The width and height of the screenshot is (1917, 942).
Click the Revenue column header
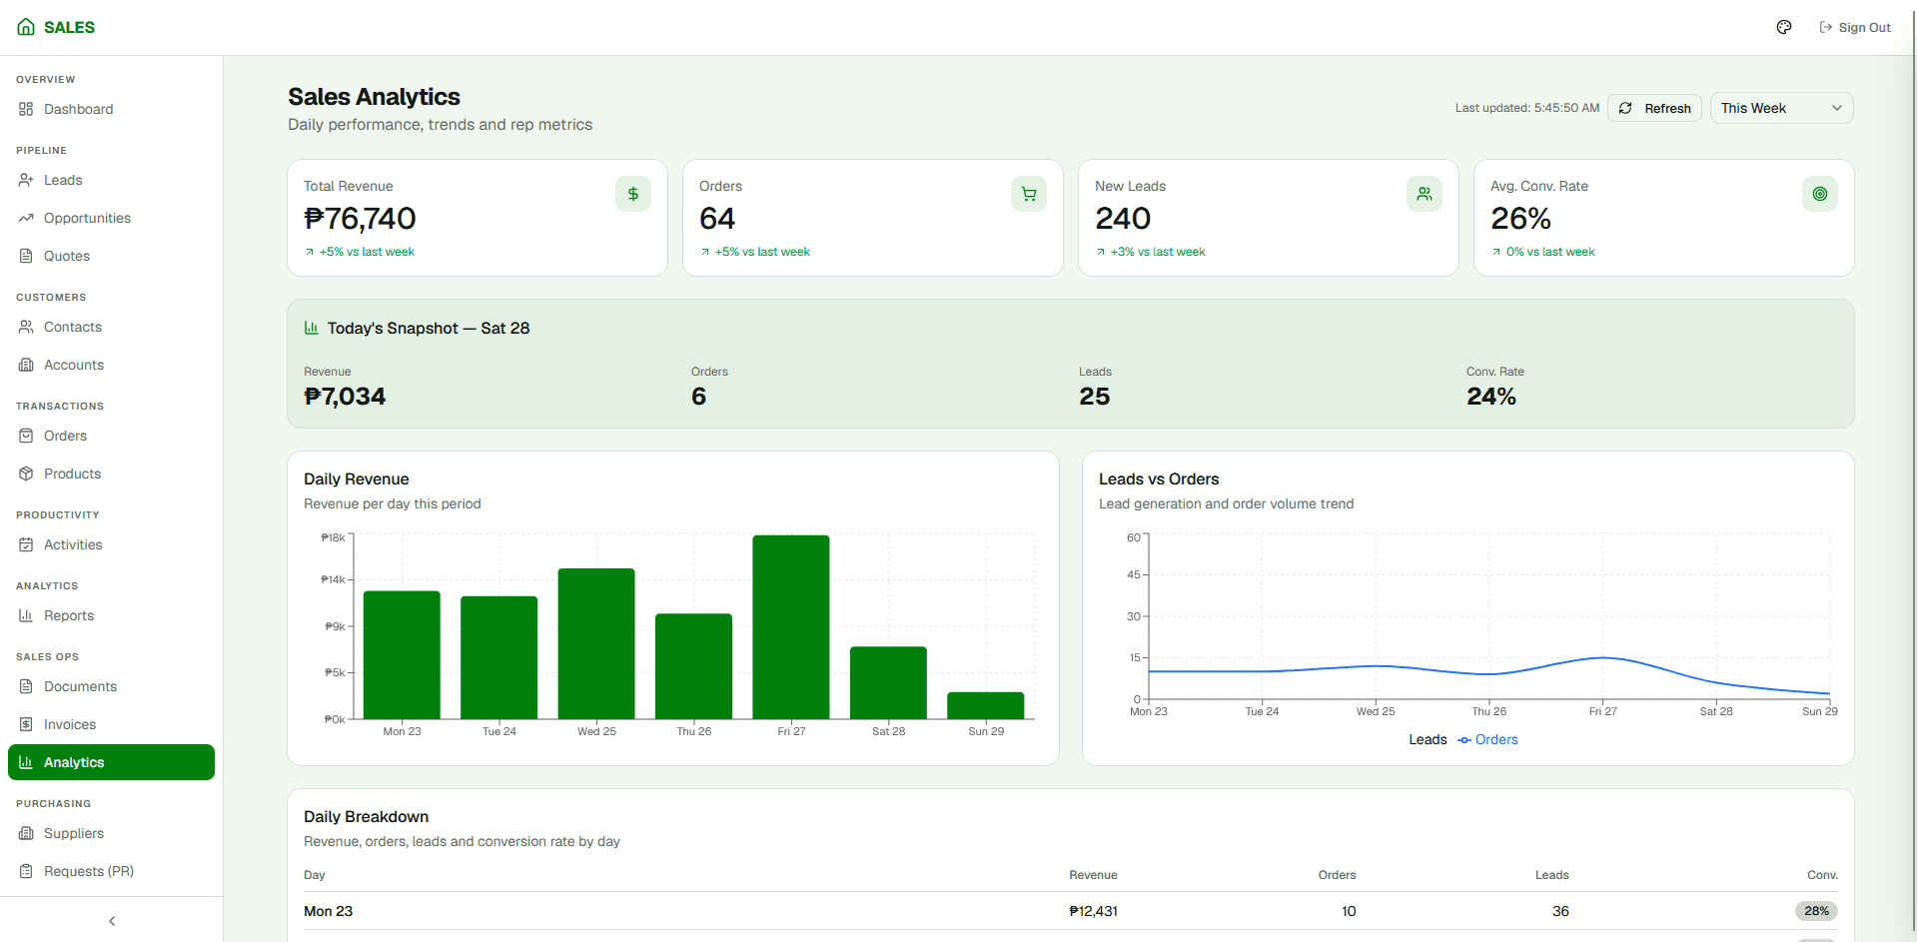point(1093,875)
